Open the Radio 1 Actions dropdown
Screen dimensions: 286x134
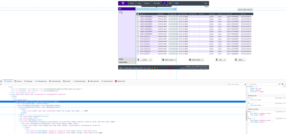(x=169, y=60)
